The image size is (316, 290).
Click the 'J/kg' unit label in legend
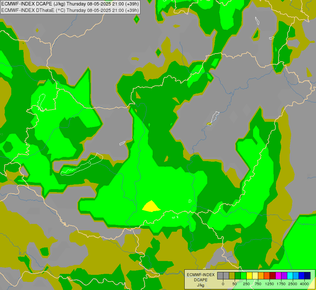coord(200,285)
